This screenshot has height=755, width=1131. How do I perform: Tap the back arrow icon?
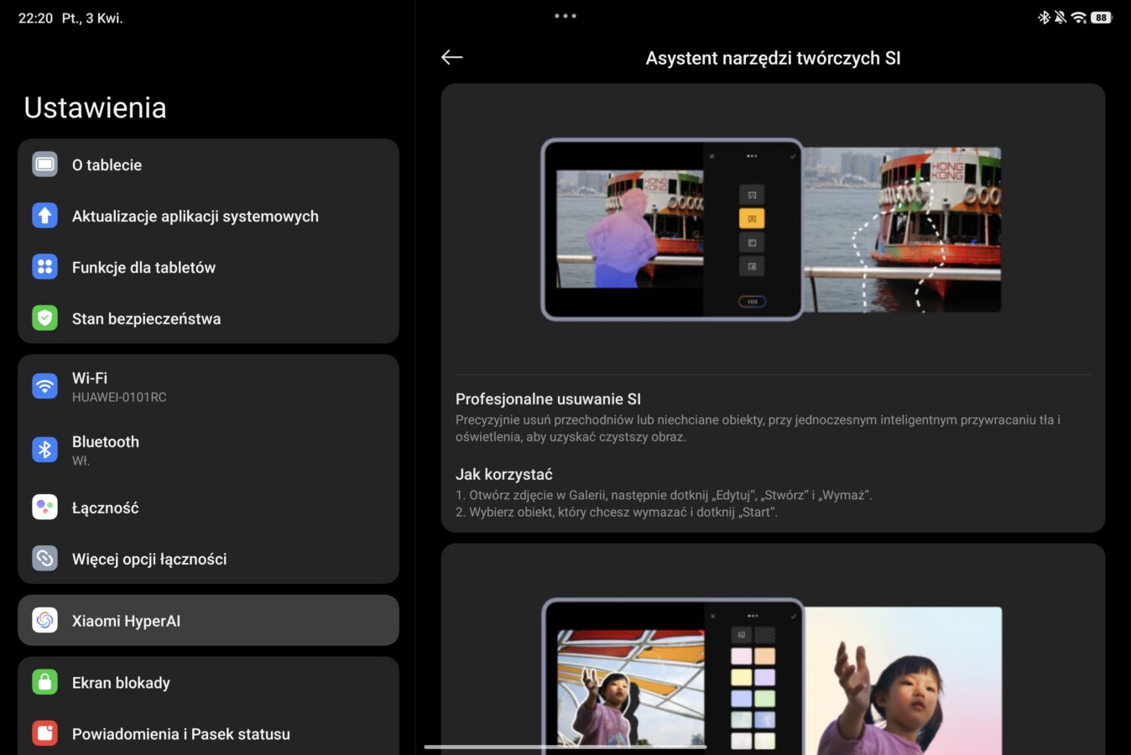[x=451, y=57]
